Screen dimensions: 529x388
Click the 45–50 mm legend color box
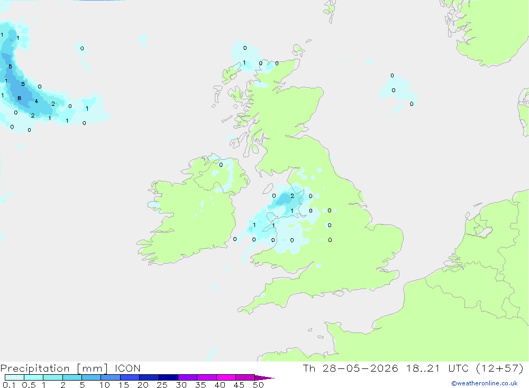[245, 377]
